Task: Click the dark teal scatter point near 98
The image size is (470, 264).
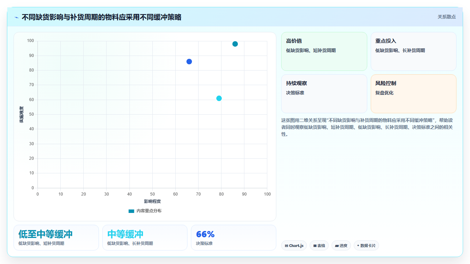Action: [235, 44]
